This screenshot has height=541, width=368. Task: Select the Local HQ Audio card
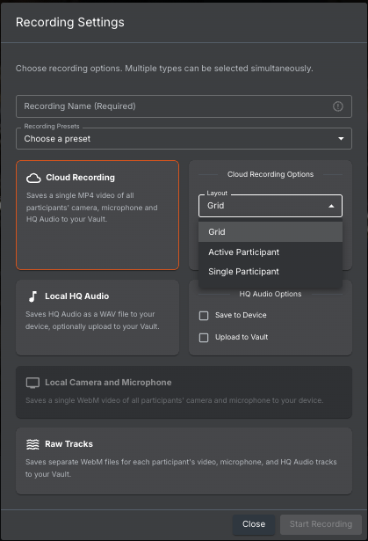[97, 318]
